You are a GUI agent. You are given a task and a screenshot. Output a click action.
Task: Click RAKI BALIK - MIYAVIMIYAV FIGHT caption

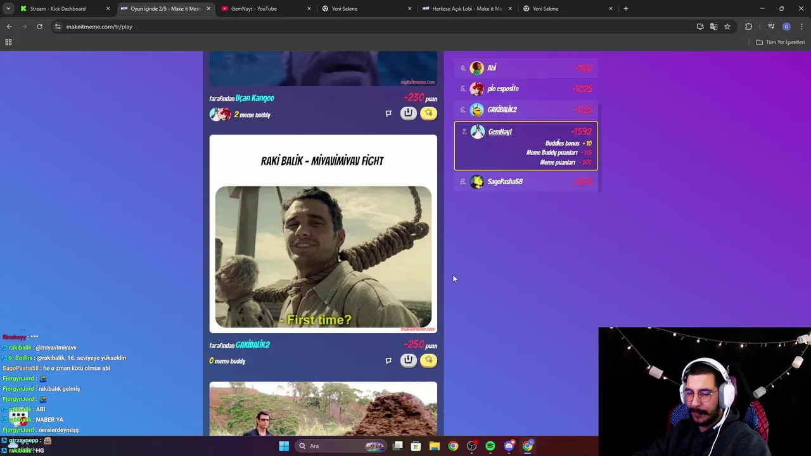coord(322,161)
